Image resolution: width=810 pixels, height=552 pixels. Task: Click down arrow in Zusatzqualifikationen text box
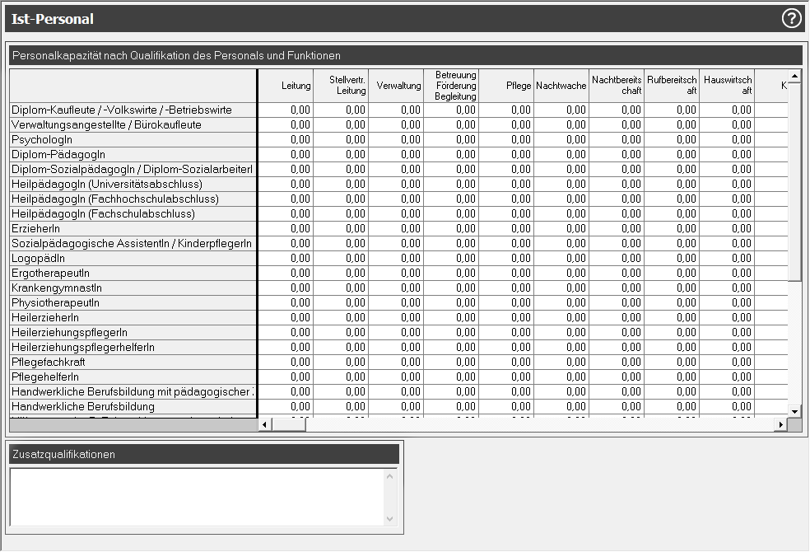(390, 518)
